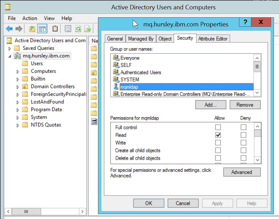Open the File menu
279x219 pixels.
12,18
